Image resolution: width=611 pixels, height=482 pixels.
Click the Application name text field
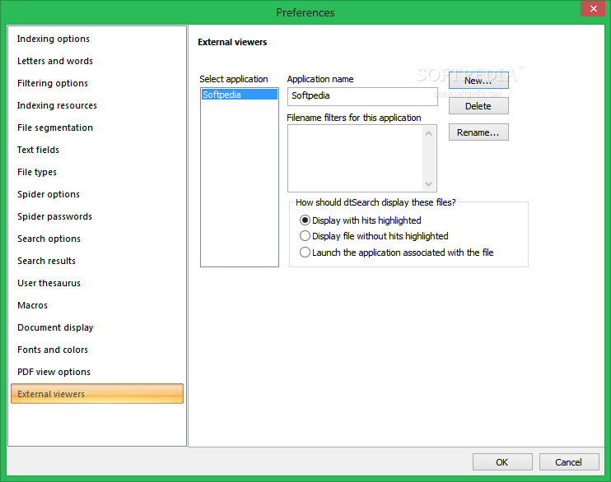[x=362, y=96]
